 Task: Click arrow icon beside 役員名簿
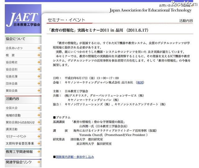[x=38, y=77]
